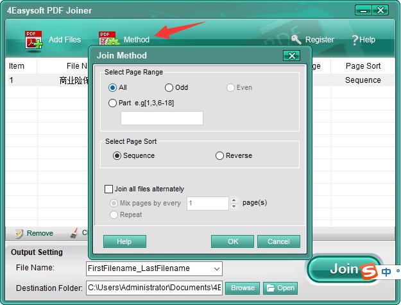401x305 pixels.
Task: Click the Browse destination folder button
Action: coord(243,288)
